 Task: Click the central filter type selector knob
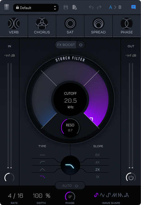70,165
